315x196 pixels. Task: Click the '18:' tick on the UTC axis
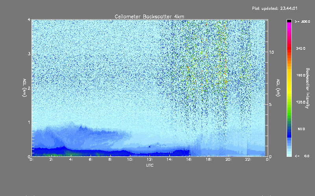click(x=209, y=160)
